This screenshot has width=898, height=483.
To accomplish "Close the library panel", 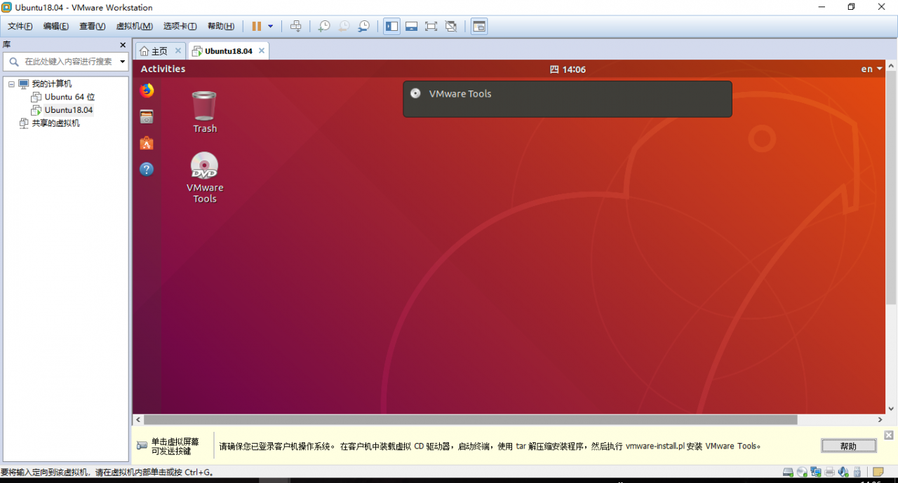I will (x=123, y=45).
